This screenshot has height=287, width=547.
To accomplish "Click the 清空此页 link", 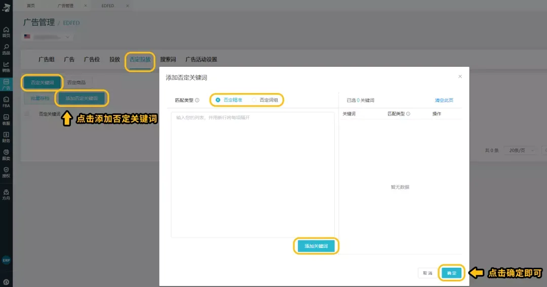I will tap(444, 100).
